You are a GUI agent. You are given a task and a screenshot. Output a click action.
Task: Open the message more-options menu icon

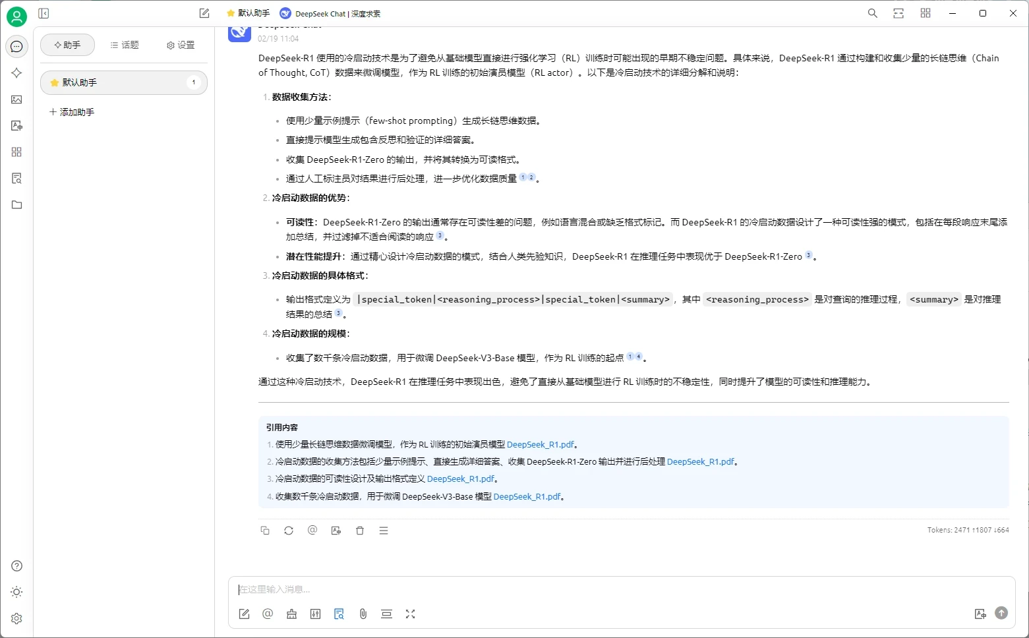384,531
